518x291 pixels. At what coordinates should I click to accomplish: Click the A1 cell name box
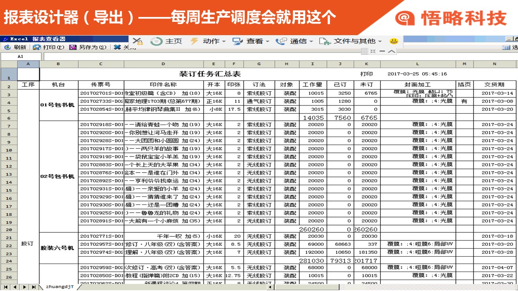pyautogui.click(x=20, y=57)
